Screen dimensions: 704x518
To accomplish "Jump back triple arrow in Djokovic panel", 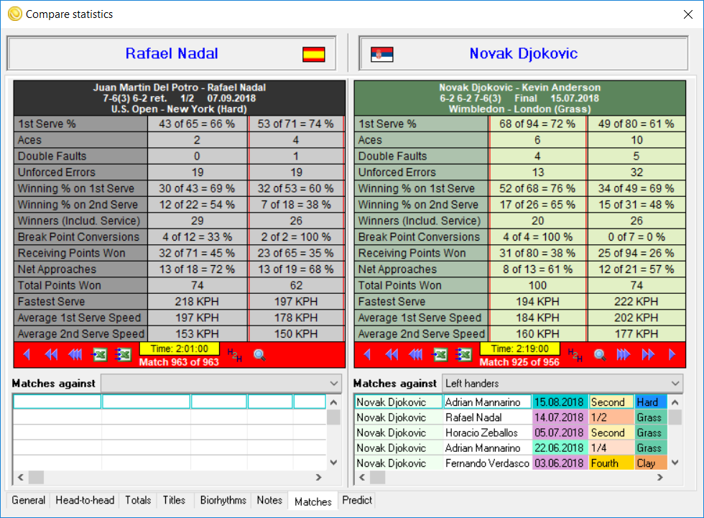I will (415, 355).
